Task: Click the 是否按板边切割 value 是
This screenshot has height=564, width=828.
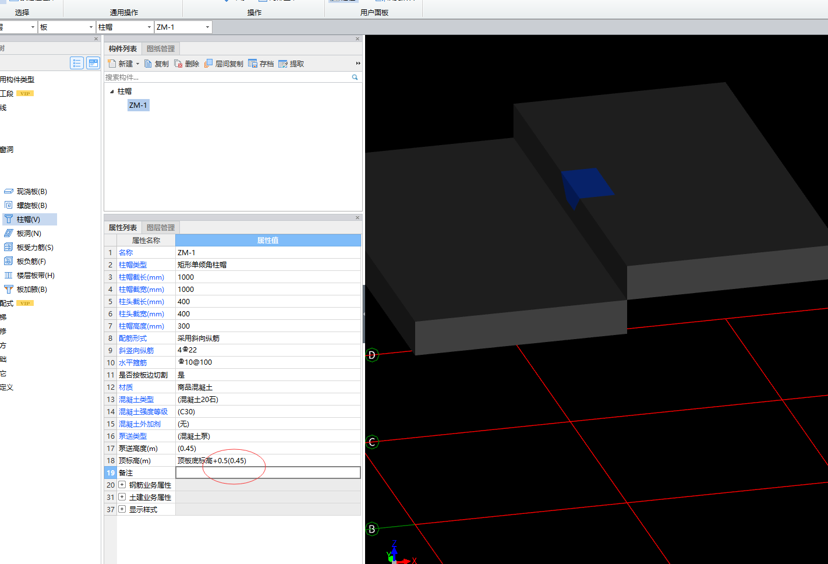Action: click(268, 375)
